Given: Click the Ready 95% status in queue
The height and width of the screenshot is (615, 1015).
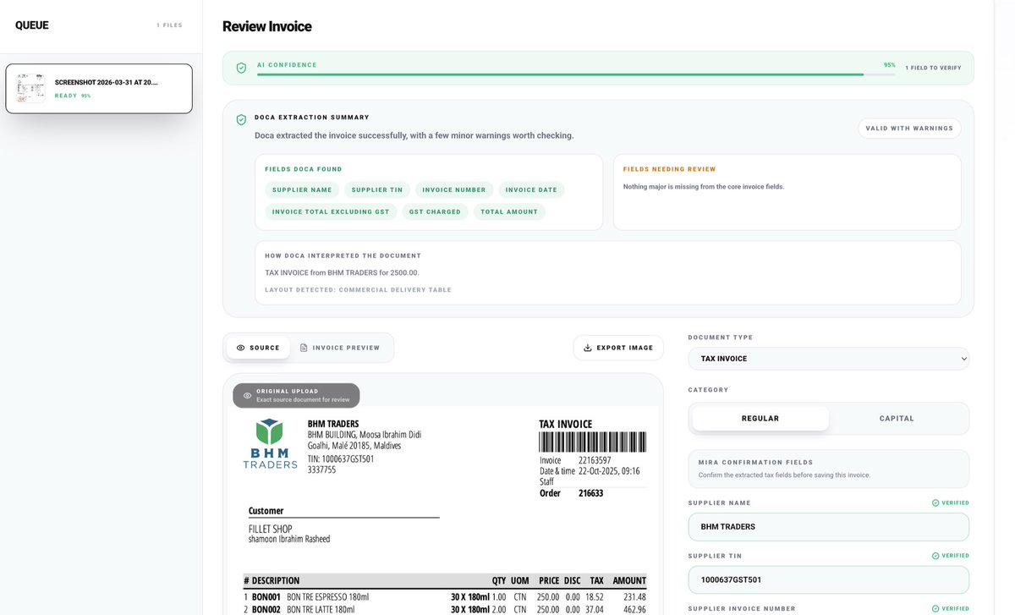Looking at the screenshot, I should (x=73, y=96).
